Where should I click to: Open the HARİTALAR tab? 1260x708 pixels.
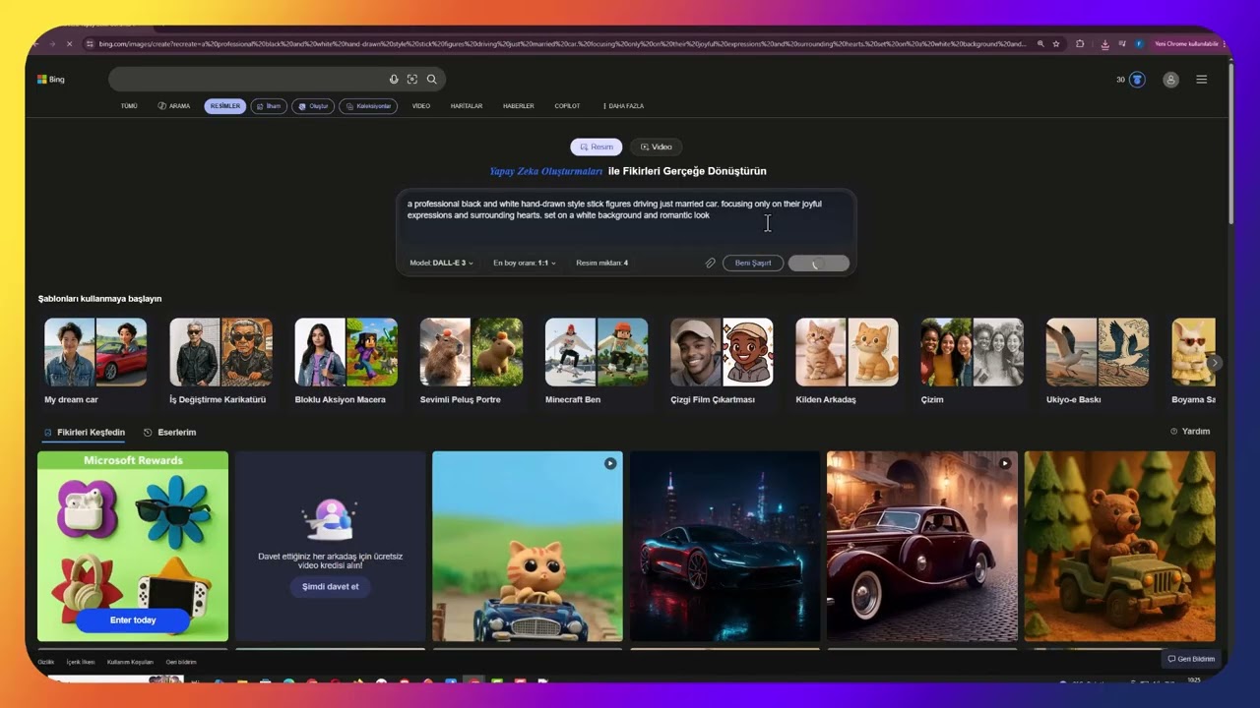467,106
